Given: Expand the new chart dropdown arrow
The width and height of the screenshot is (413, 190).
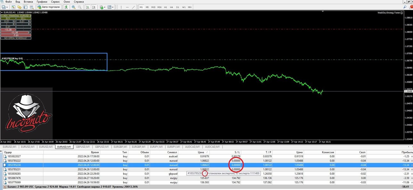Looking at the screenshot, I should click(x=7, y=7).
